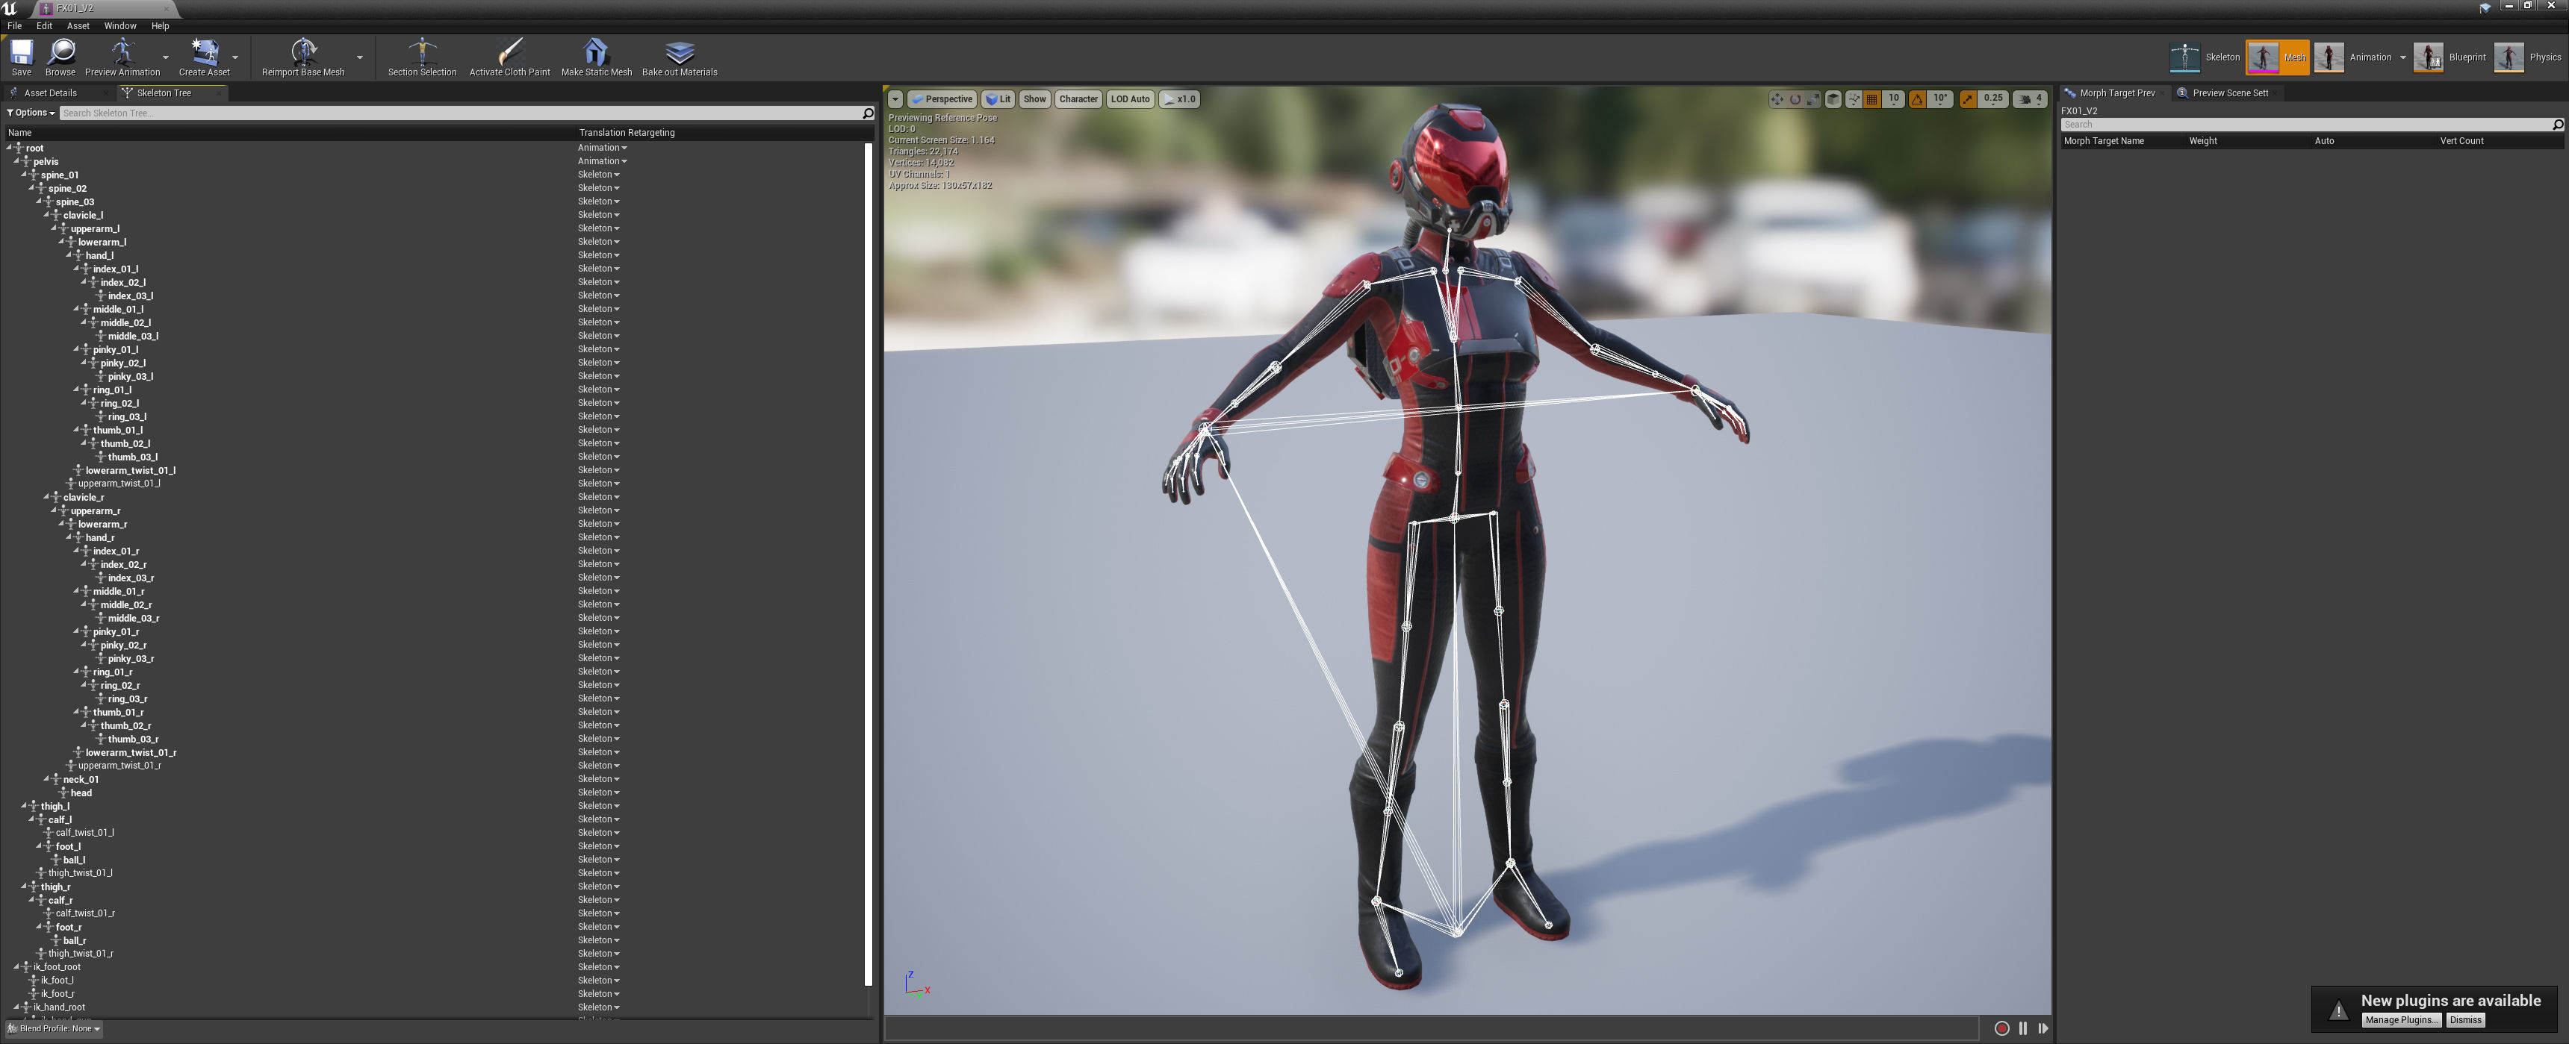Toggle scale snapping in viewport
This screenshot has height=1044, width=2569.
tap(1968, 99)
